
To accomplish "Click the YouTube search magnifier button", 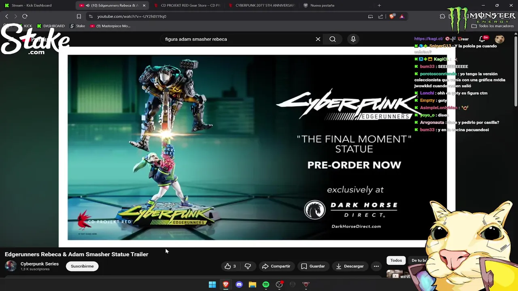I will coord(333,39).
